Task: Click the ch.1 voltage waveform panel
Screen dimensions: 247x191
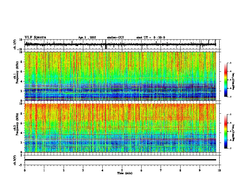Action: (x=122, y=44)
